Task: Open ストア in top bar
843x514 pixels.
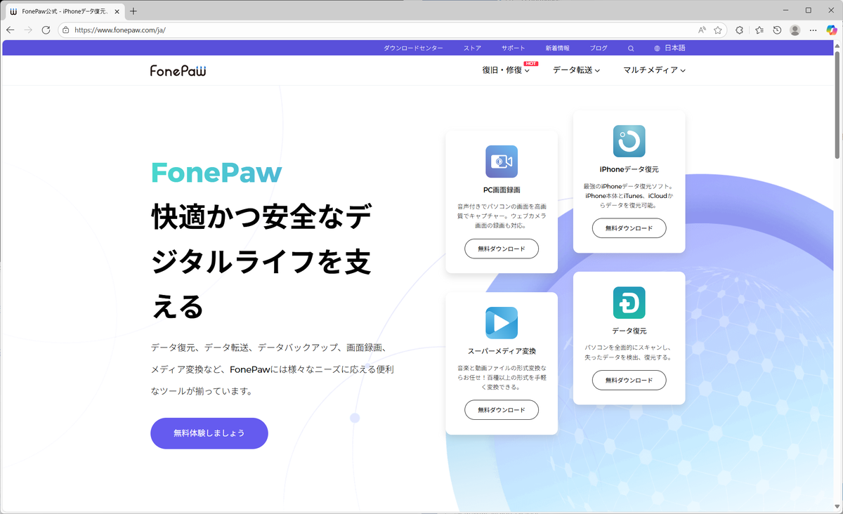Action: [472, 48]
